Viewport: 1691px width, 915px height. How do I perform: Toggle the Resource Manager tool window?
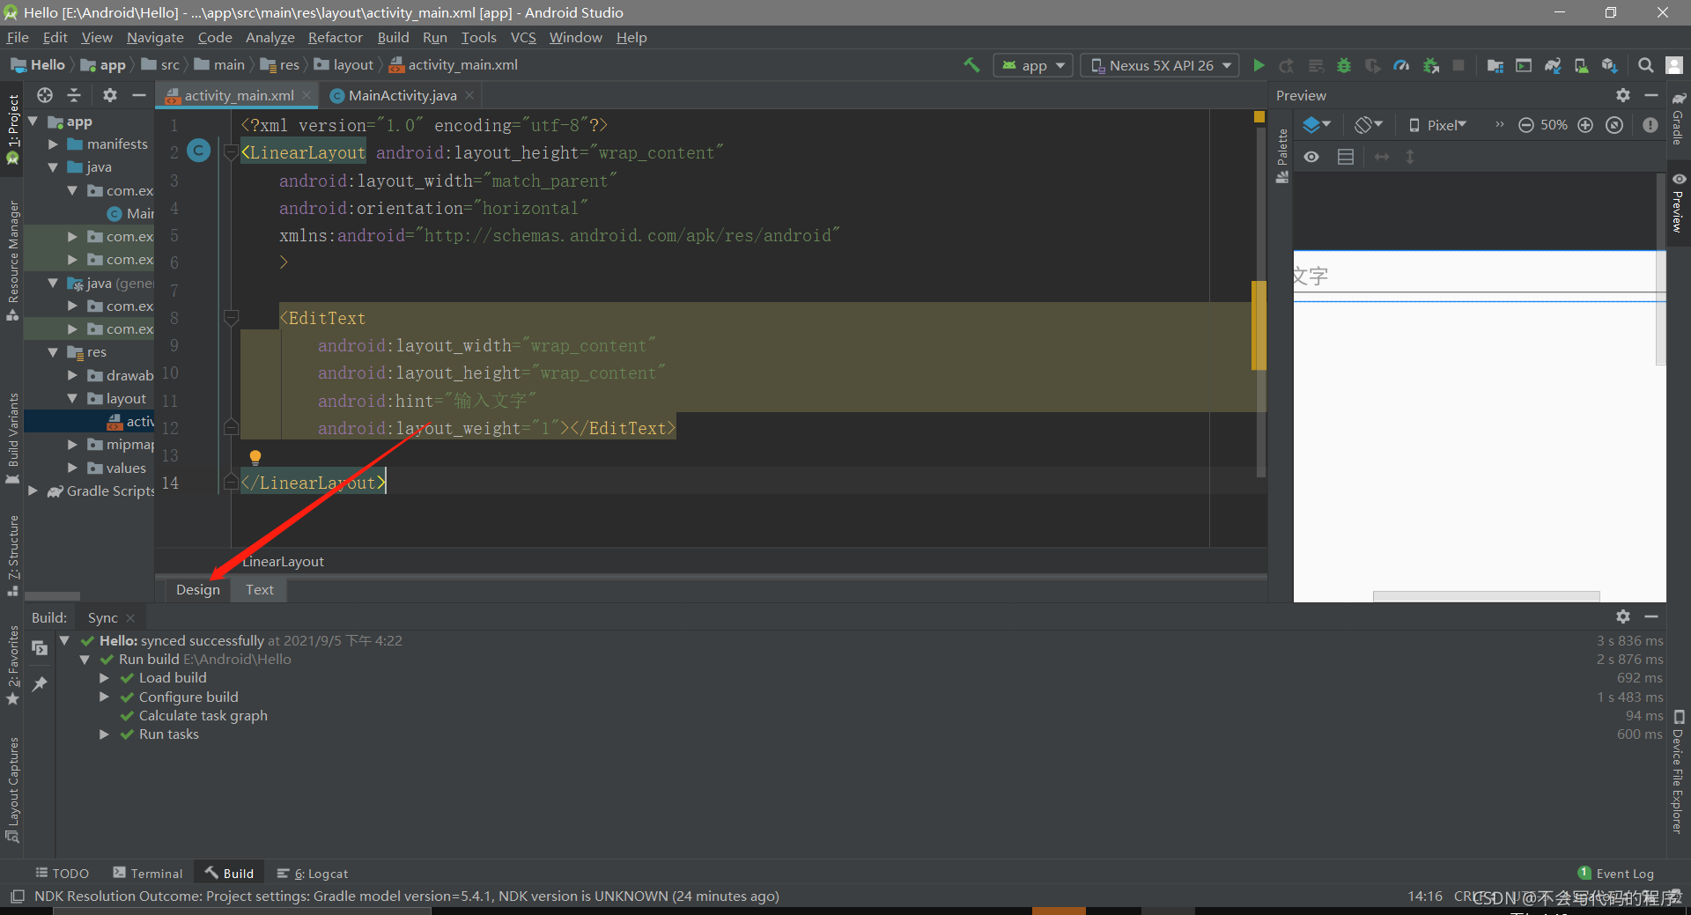(12, 261)
